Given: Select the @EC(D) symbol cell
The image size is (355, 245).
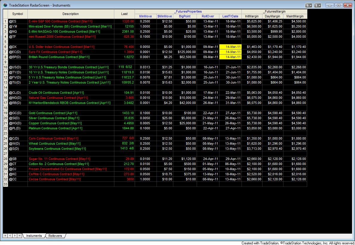Looking at the screenshot, I should coord(18,52).
